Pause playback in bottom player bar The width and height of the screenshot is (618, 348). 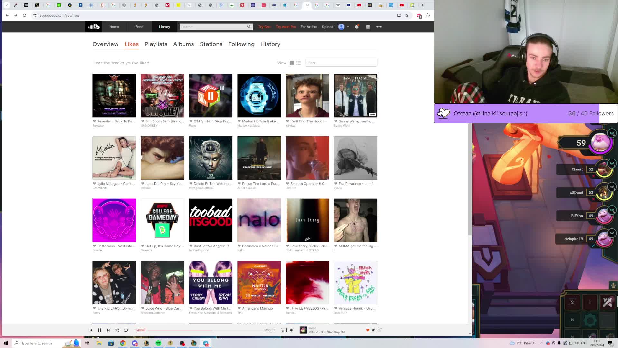(x=99, y=330)
